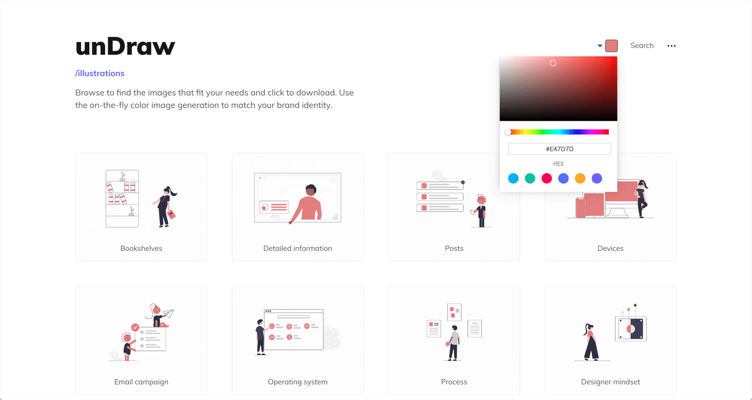Open the three-dots more menu
Screen dimensions: 752x400
(671, 46)
